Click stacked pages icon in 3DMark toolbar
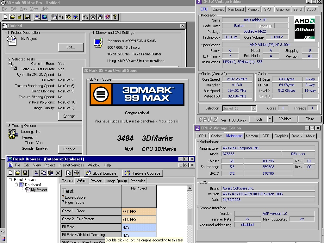Screen dimensions: 324x243 tap(100, 17)
